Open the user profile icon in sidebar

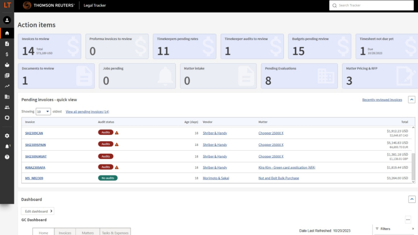[x=7, y=20]
